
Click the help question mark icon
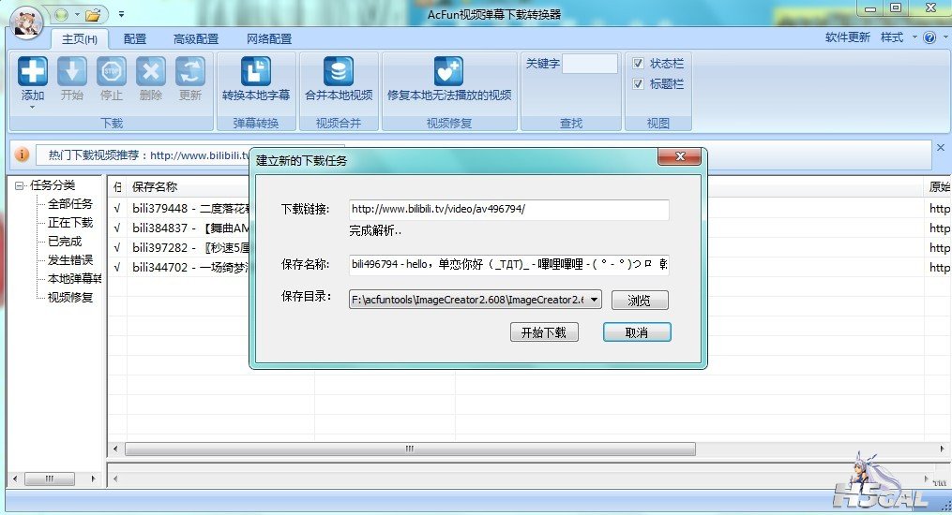pos(929,37)
